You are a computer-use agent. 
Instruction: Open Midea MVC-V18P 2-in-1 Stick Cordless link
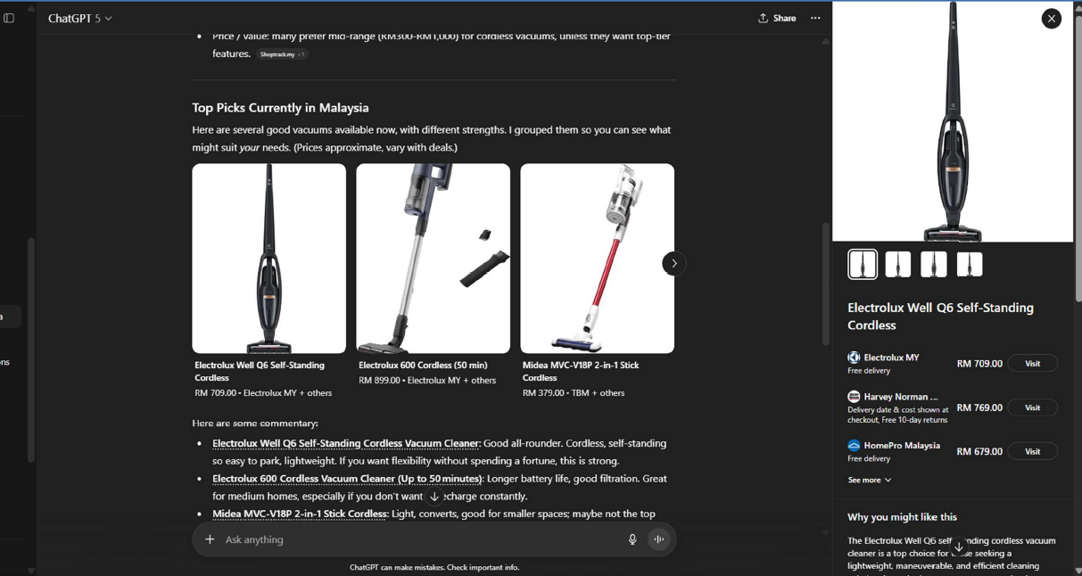300,514
